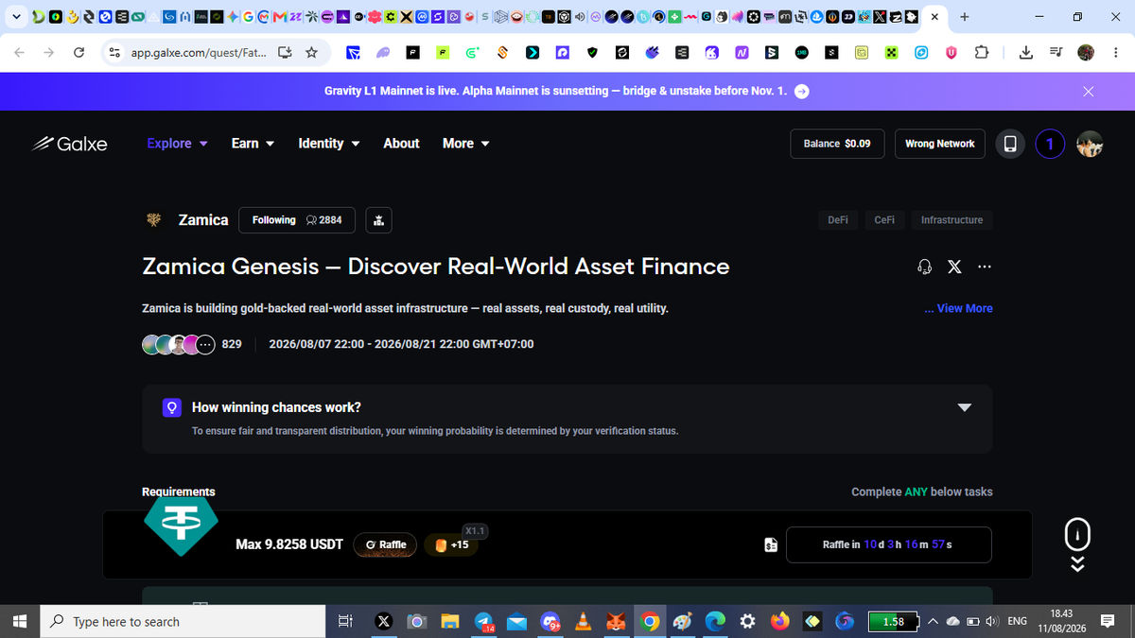Open the Chrome media control icon
The width and height of the screenshot is (1135, 638).
[1056, 53]
